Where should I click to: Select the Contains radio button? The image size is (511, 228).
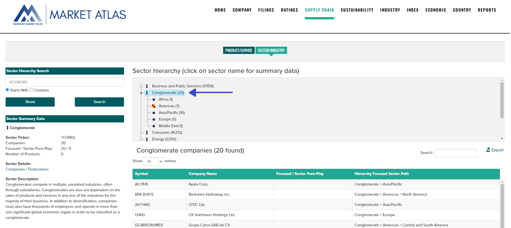coord(31,90)
